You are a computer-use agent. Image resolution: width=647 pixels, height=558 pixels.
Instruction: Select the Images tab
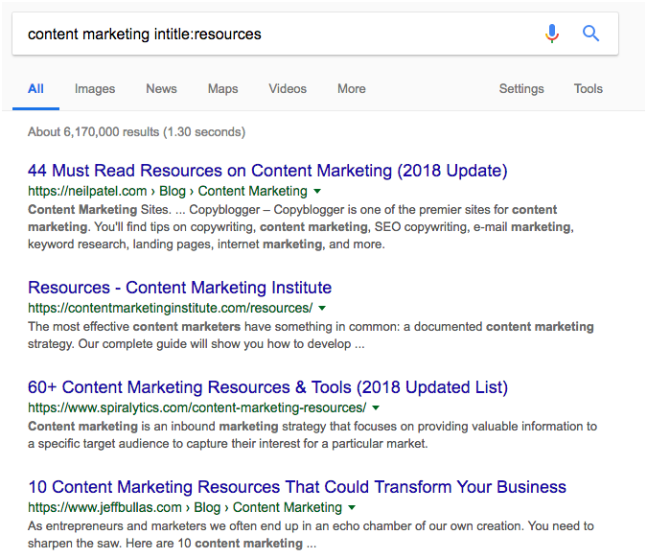tap(95, 88)
